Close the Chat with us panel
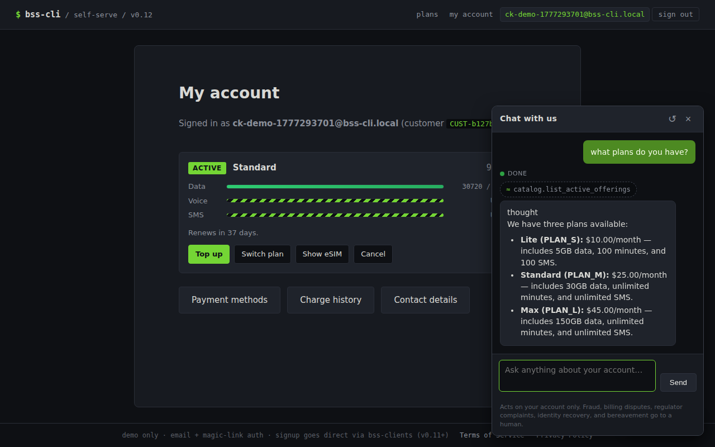The width and height of the screenshot is (715, 447). [688, 118]
